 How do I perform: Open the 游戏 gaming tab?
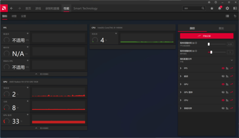[38, 9]
